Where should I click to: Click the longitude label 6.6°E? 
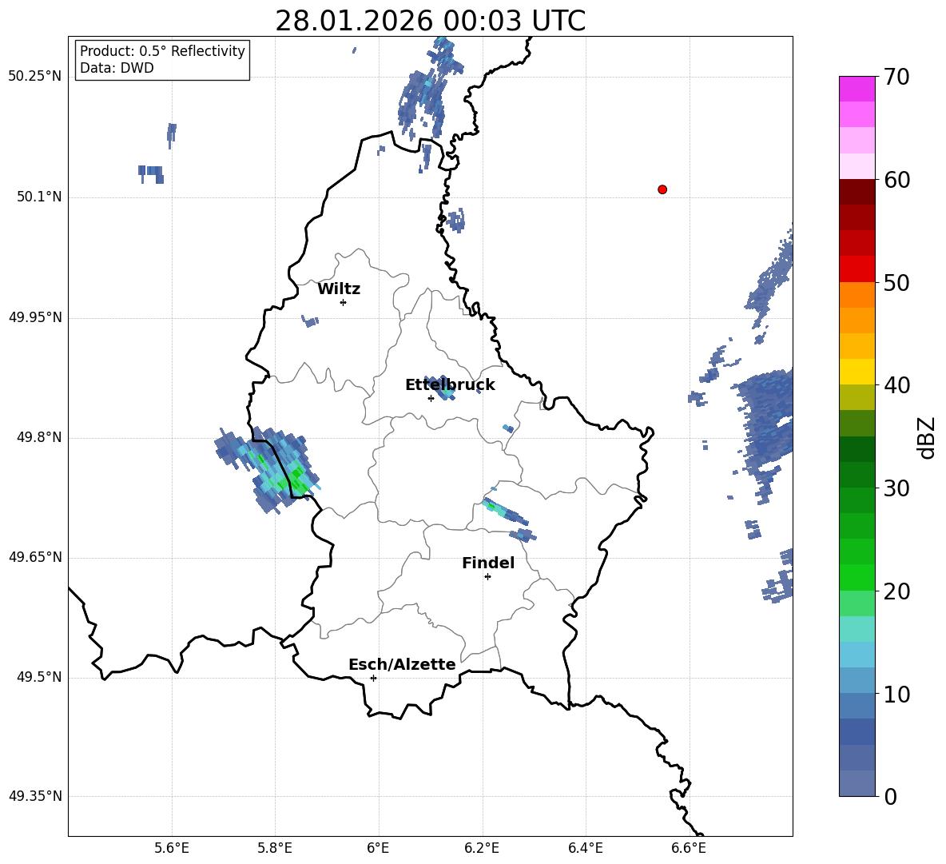tap(689, 848)
